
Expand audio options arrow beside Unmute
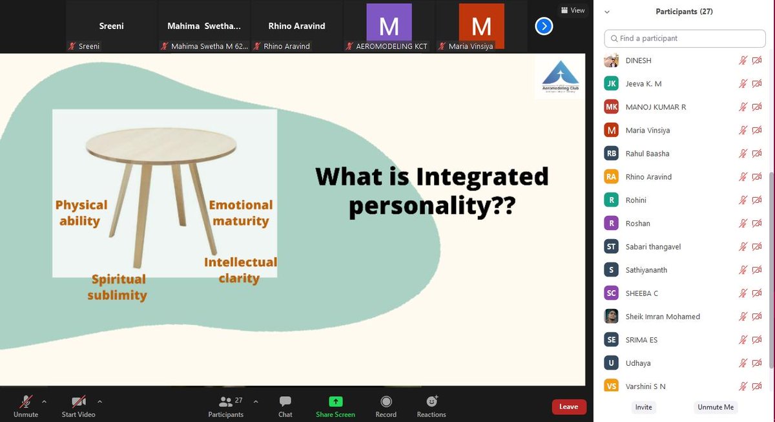tap(44, 401)
